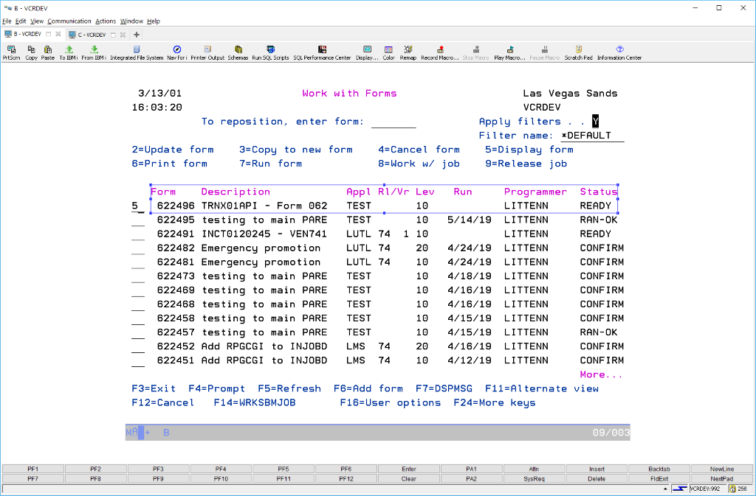This screenshot has height=496, width=756.
Task: Click the Enter keypad button
Action: click(409, 469)
